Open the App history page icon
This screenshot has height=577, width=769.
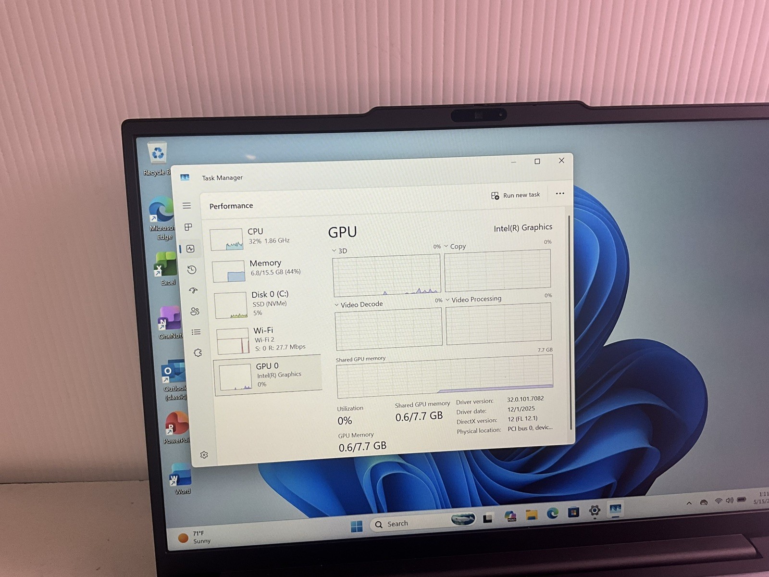coord(192,270)
